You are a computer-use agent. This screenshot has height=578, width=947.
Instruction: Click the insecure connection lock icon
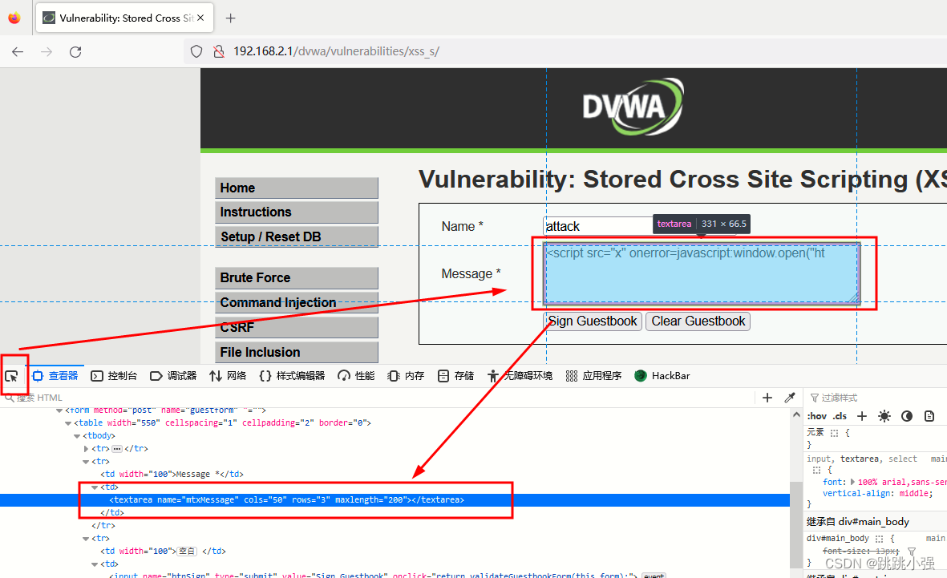219,51
